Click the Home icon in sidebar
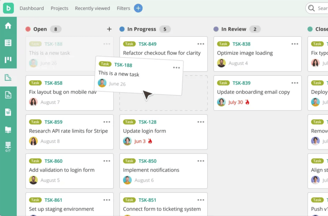 tap(8, 26)
